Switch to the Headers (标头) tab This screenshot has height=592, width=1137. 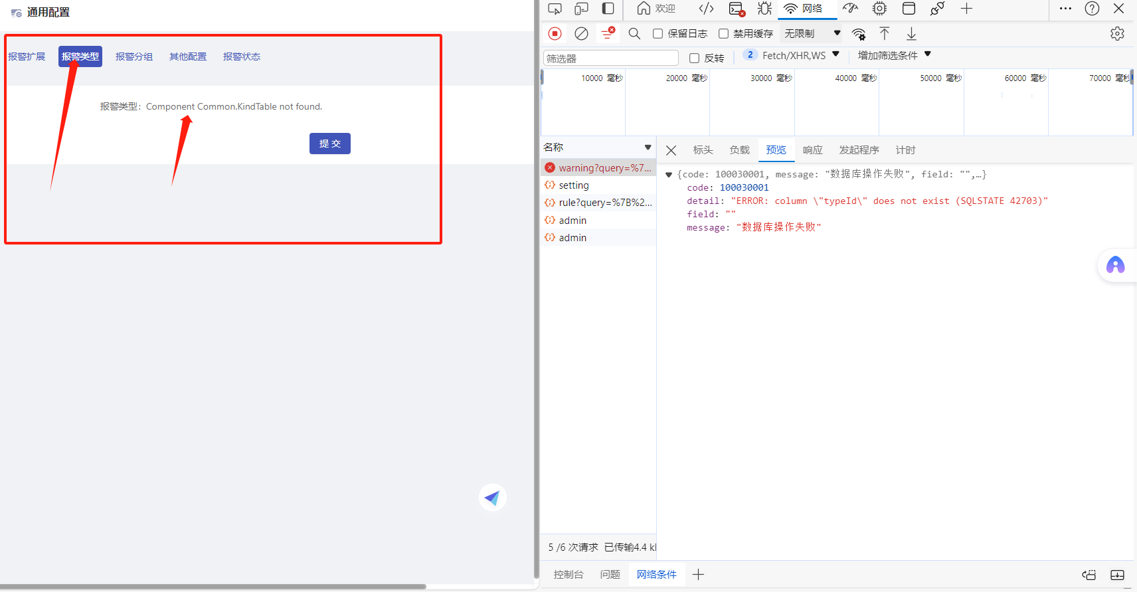pyautogui.click(x=703, y=150)
